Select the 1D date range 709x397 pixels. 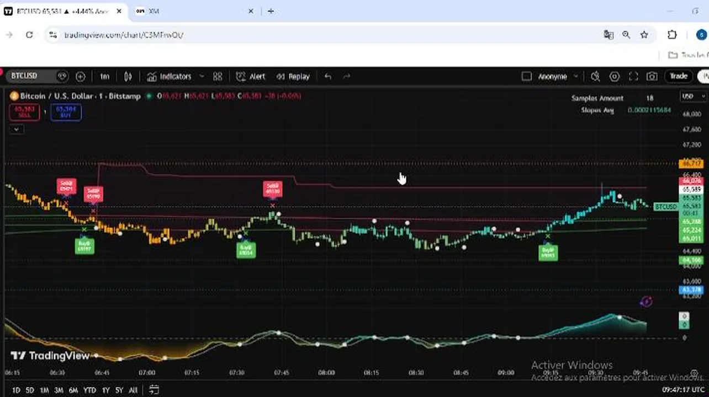point(16,390)
